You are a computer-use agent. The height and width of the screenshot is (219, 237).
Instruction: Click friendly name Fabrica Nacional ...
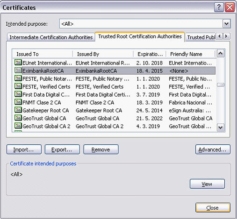(x=191, y=103)
